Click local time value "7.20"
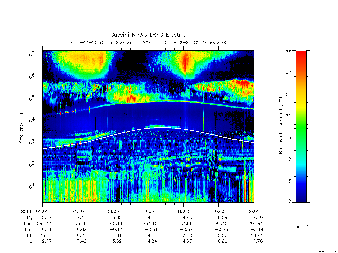Screen dimensions: 338x253 tap(187, 235)
